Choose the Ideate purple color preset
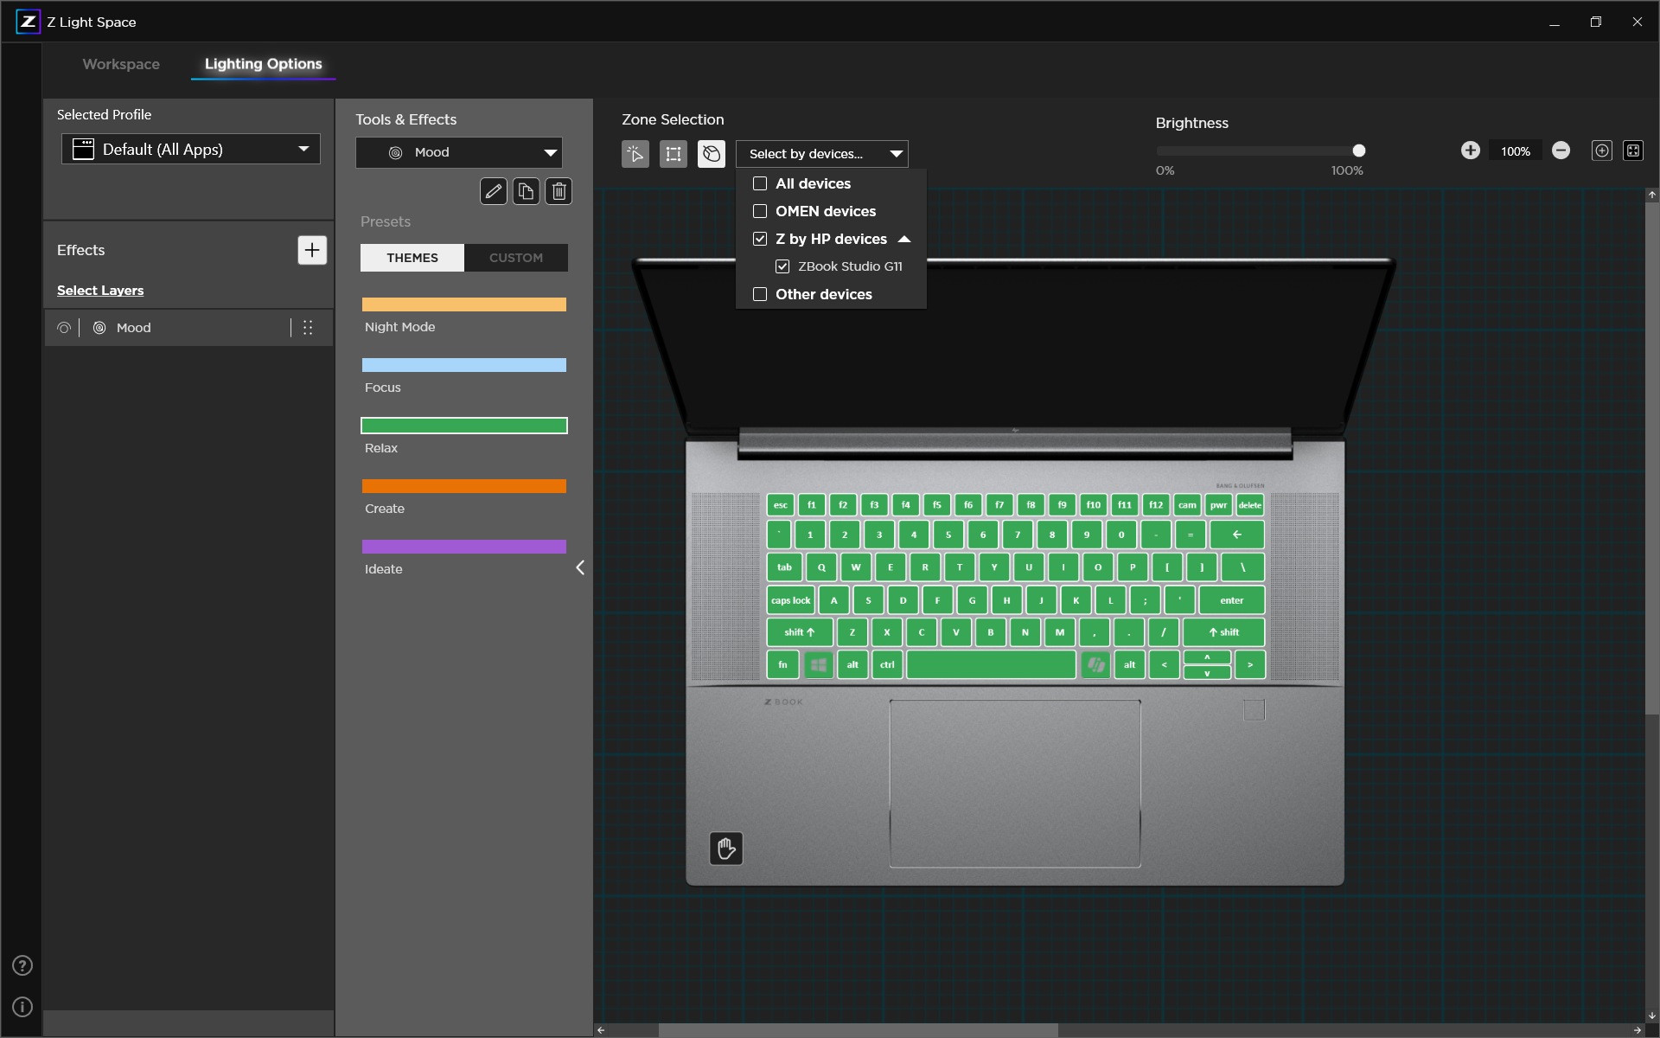The width and height of the screenshot is (1660, 1038). pyautogui.click(x=464, y=547)
